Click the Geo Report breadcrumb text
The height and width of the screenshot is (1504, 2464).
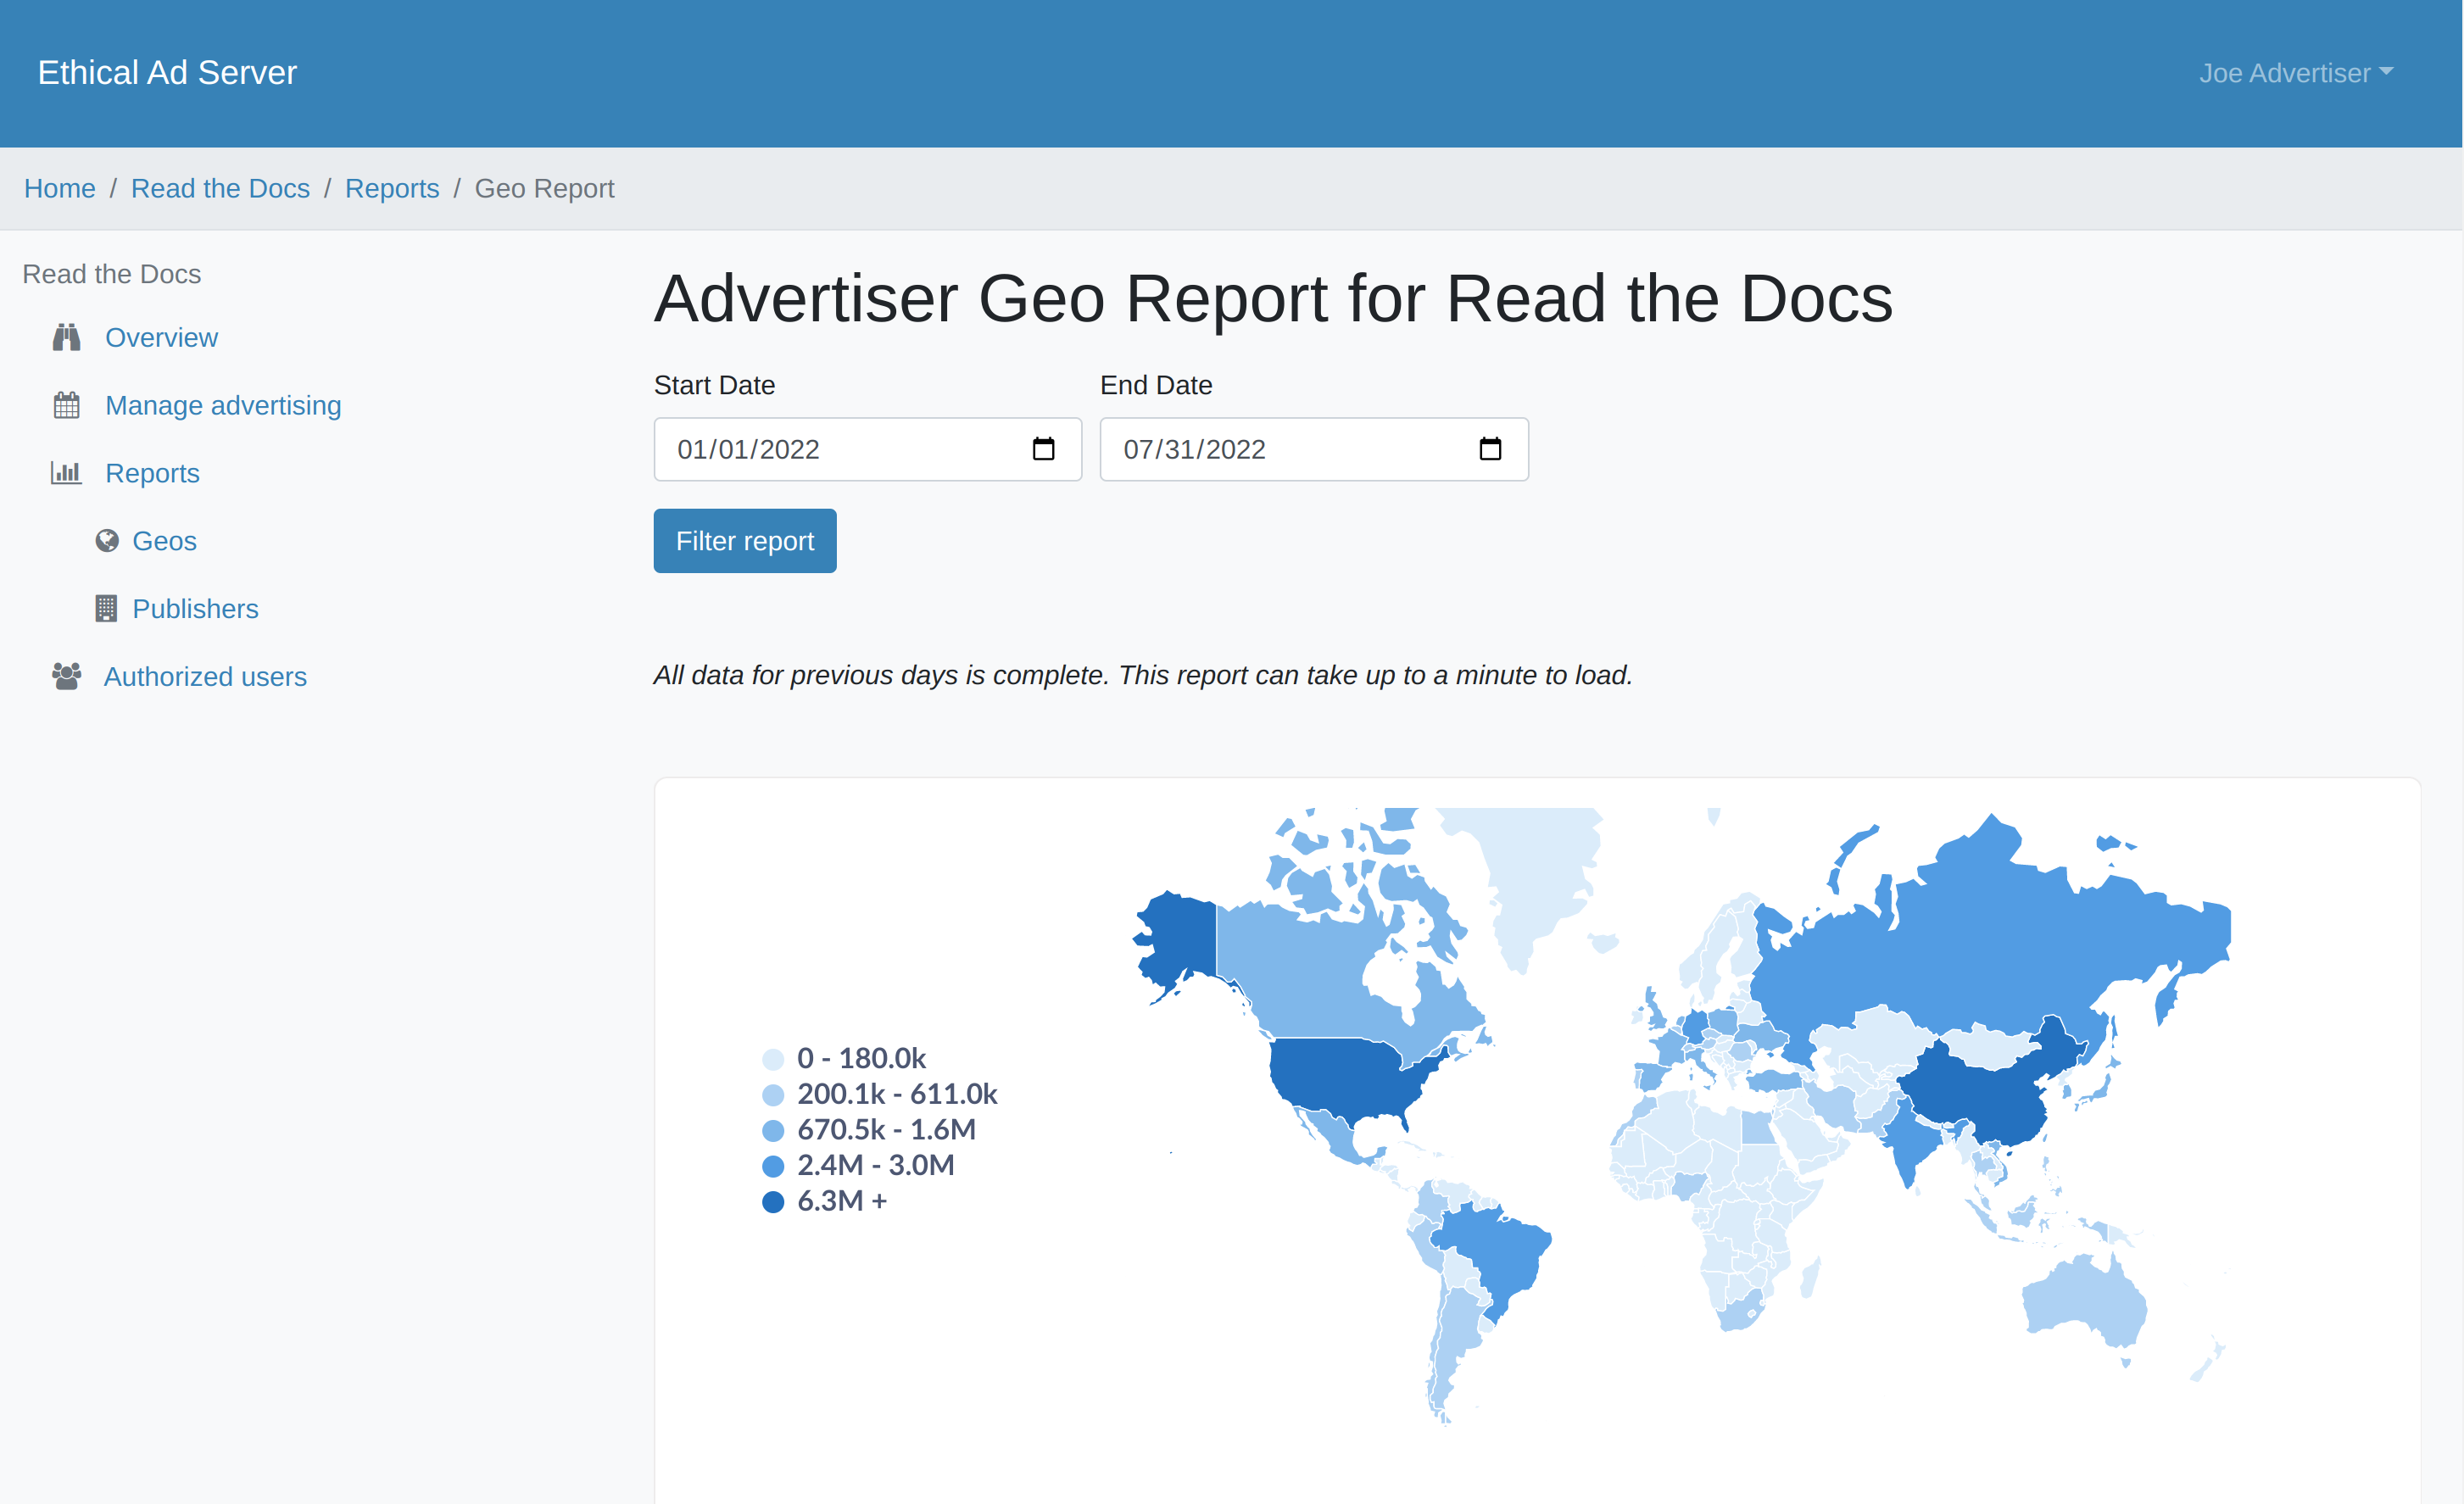[544, 189]
